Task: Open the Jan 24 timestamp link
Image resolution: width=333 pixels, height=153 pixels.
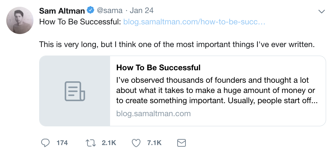Action: [x=142, y=10]
